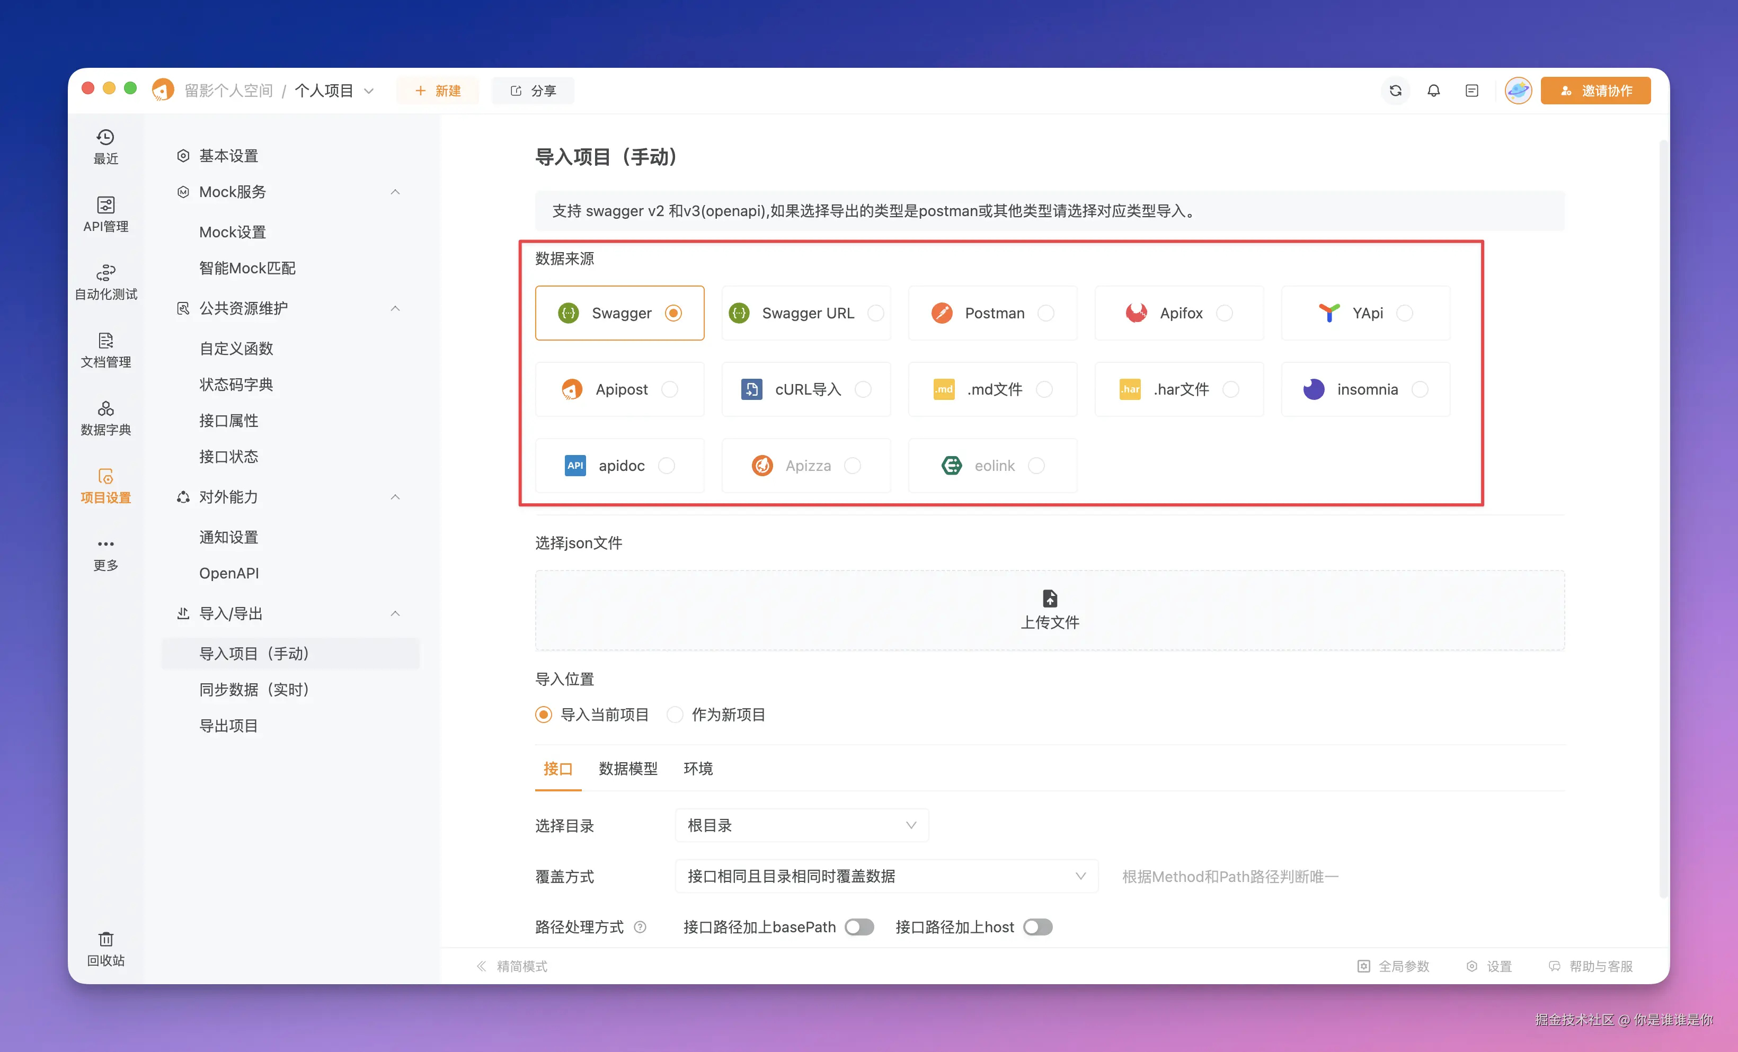Turn on 接口路径加上host switch

[x=1038, y=926]
